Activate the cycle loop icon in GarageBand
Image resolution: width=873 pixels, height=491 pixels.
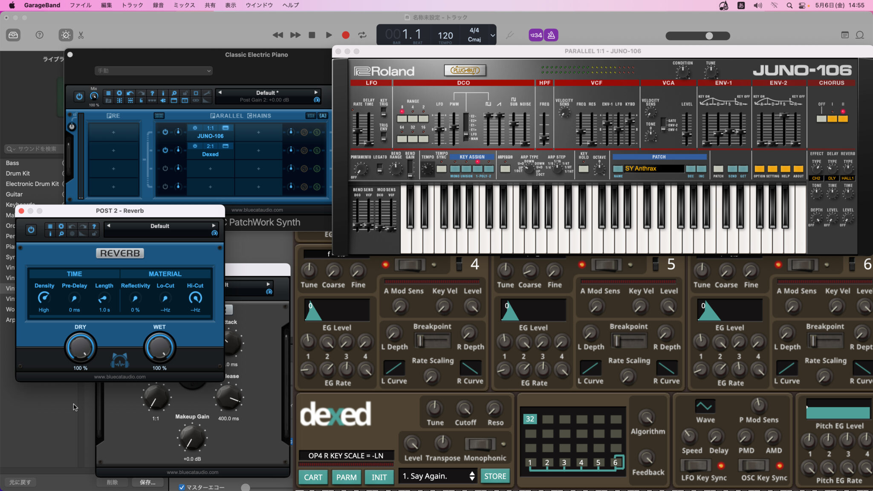pyautogui.click(x=362, y=35)
